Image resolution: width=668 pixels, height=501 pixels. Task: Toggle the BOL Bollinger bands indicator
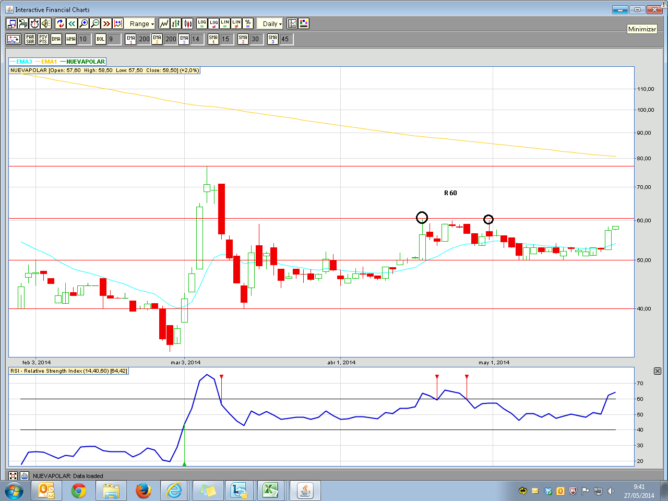pyautogui.click(x=101, y=39)
